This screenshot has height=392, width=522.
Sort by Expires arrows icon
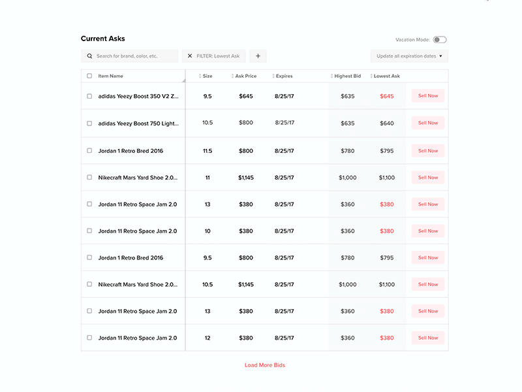click(x=273, y=76)
